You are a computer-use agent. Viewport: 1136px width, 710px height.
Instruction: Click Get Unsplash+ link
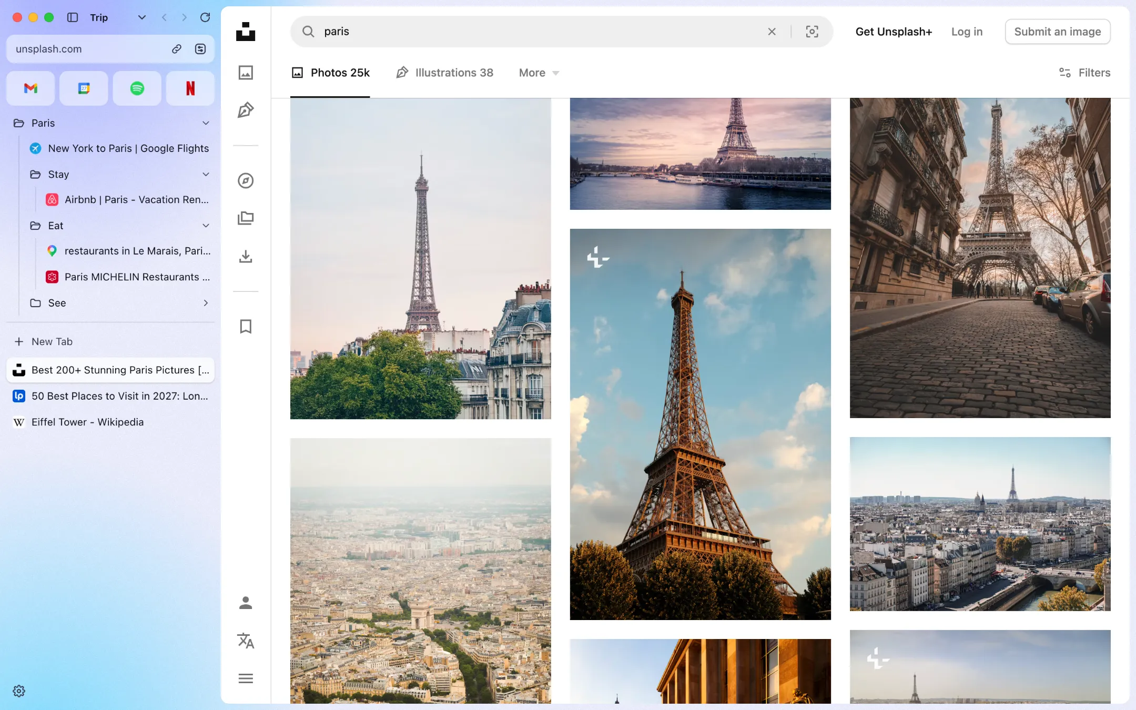894,32
